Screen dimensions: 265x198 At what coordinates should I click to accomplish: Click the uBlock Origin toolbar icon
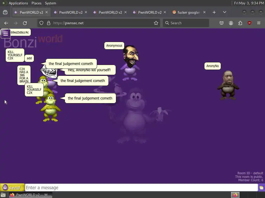(x=249, y=23)
